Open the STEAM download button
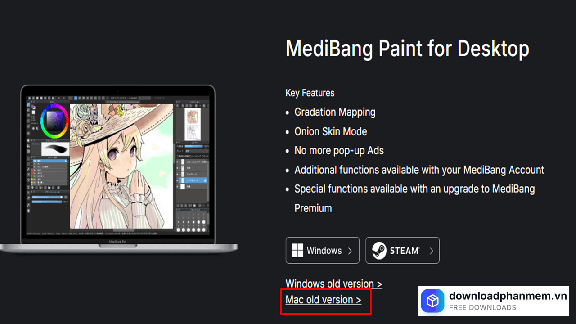Screen dimensions: 576x324 tap(403, 250)
